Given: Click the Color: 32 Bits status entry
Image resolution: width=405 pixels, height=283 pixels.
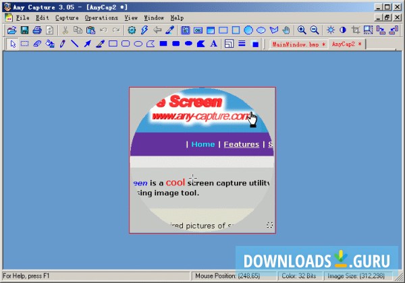Looking at the screenshot, I should point(299,276).
